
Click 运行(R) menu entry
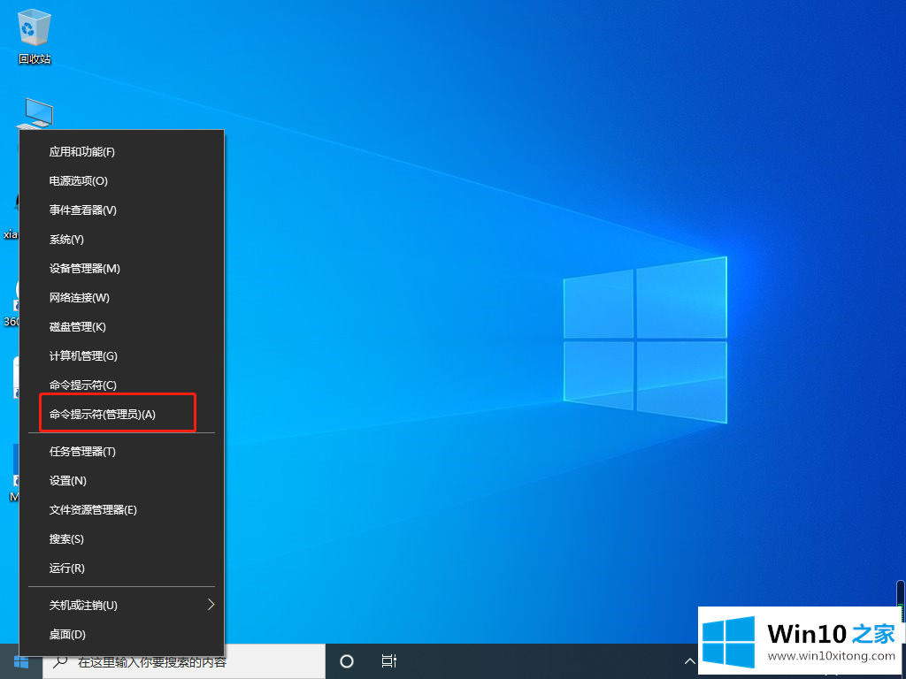tap(67, 568)
